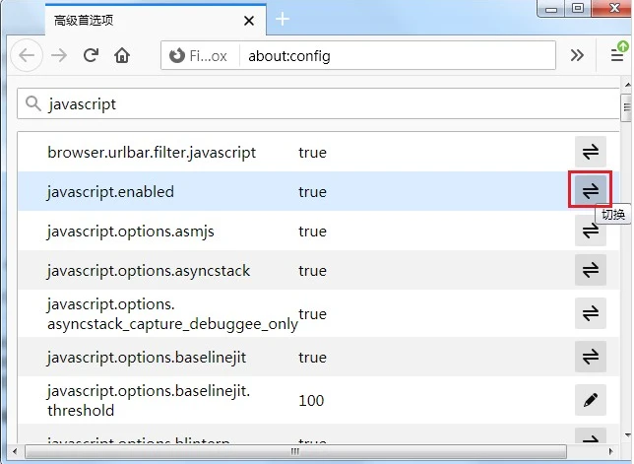Toggle the javascript.enabled preference
The width and height of the screenshot is (634, 464).
(x=591, y=191)
